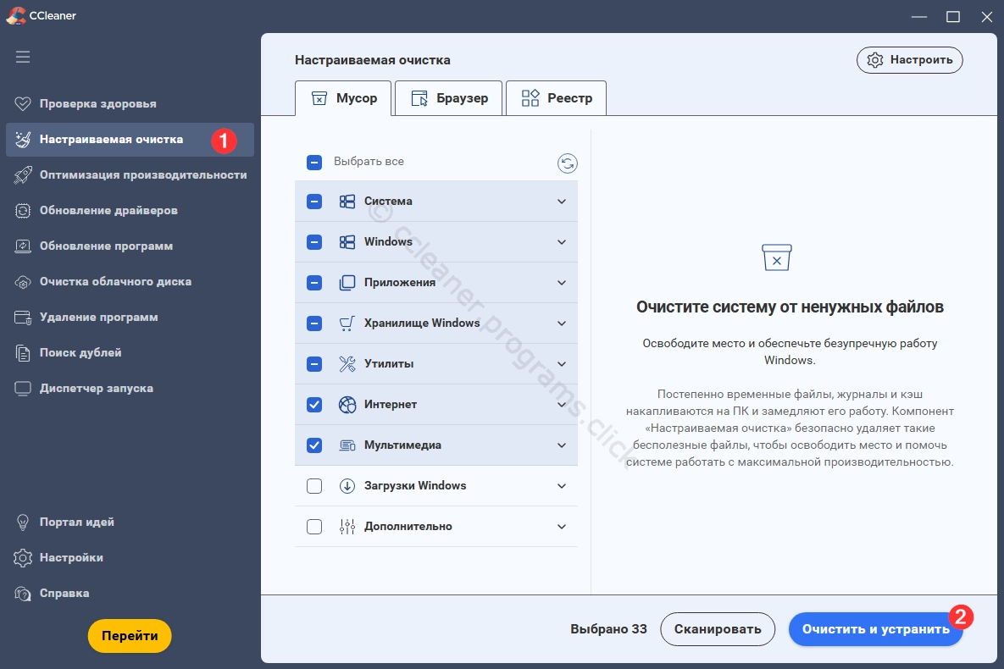Switch to the Браузер tab
Viewport: 1004px width, 669px height.
tap(448, 98)
